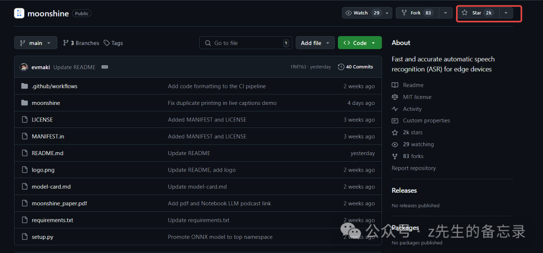Click the setup.py file icon
Viewport: 543px width, 253px height.
[24, 237]
